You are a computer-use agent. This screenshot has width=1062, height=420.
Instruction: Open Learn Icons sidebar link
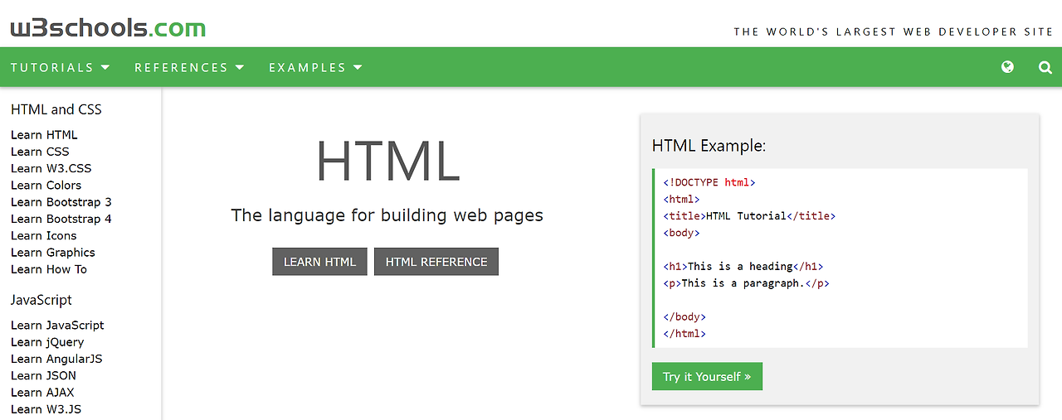coord(43,235)
